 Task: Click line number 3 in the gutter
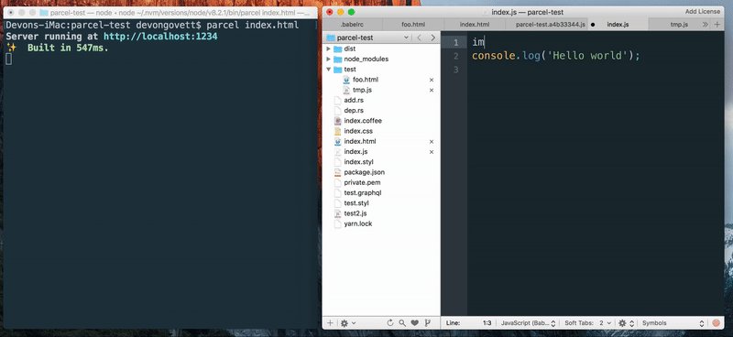click(455, 71)
